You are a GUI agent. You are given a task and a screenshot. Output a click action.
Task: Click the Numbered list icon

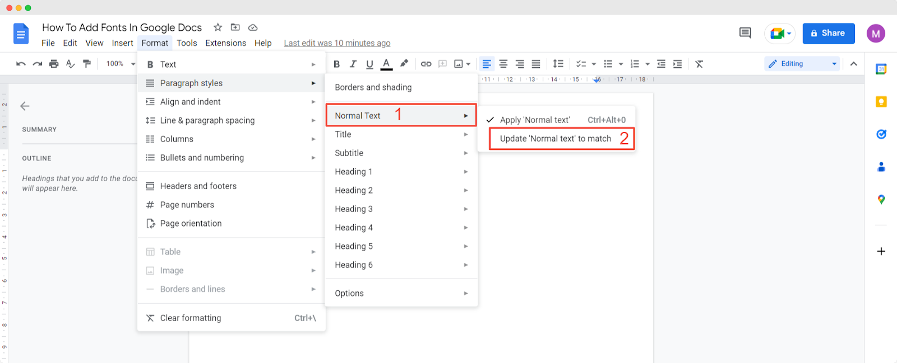pos(635,64)
